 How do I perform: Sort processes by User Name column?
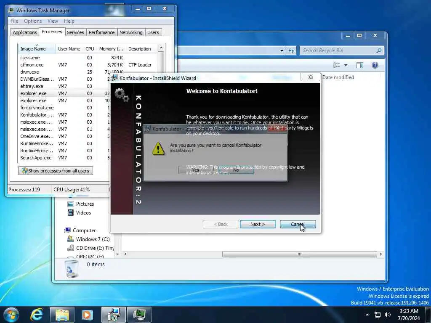[x=69, y=49]
